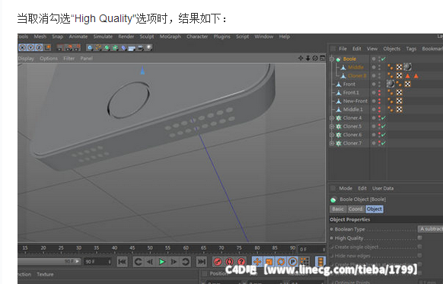
Task: Toggle the green checkmark on Boole object
Action: pos(383,59)
